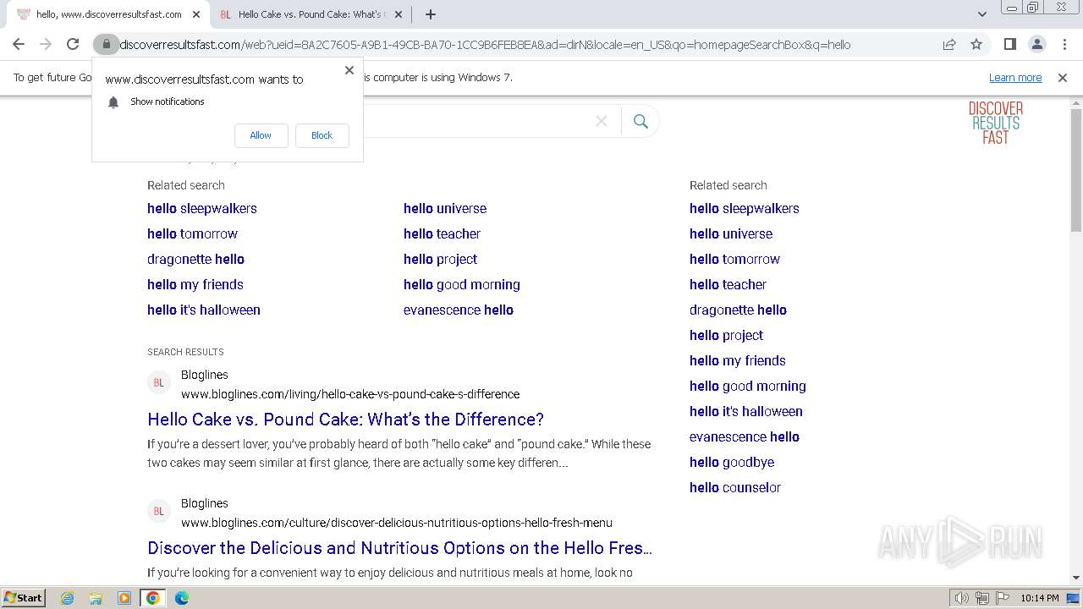This screenshot has width=1083, height=609.
Task: Open hello good morning in middle column
Action: [462, 284]
